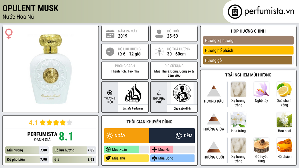Click the moon icon in Đêm bar
299x168 pixels.
[x=179, y=136]
